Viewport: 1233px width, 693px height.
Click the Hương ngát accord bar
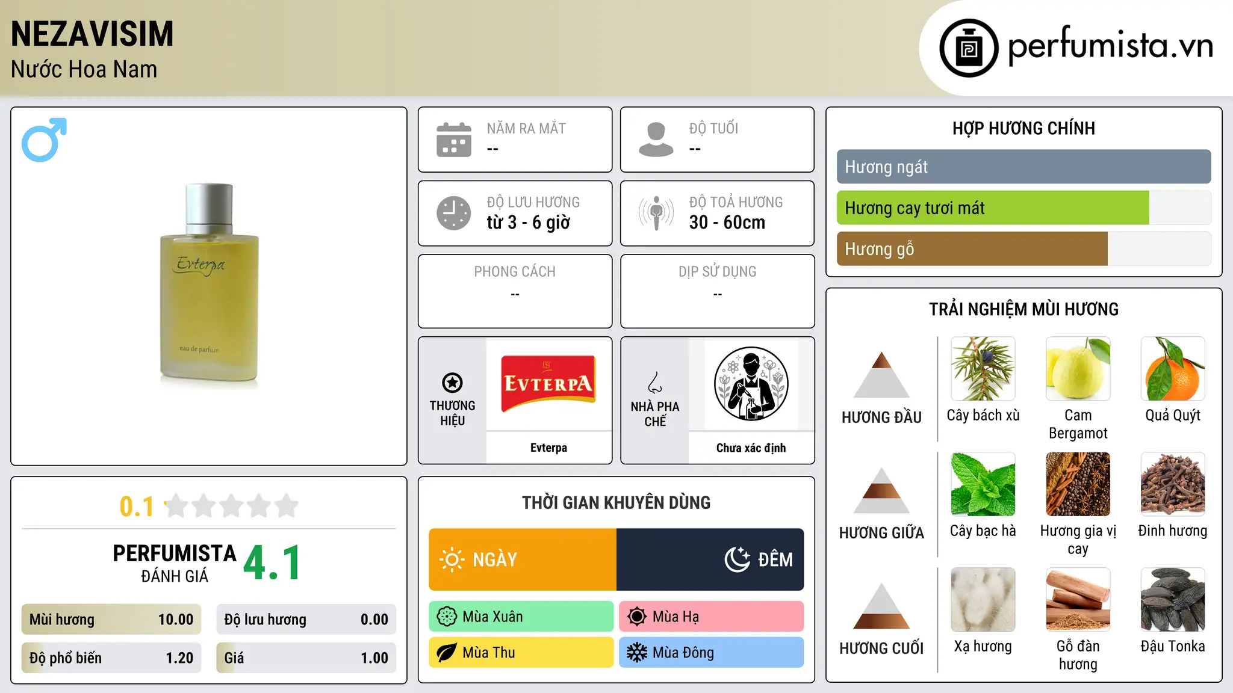1024,167
